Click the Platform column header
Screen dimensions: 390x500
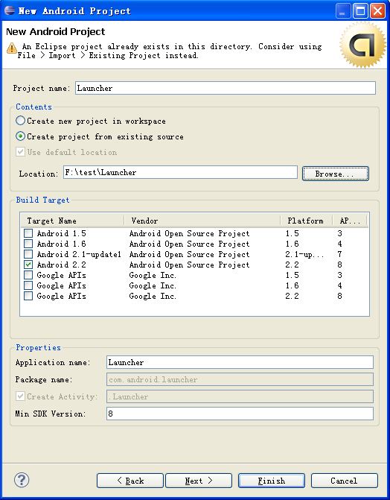(x=306, y=221)
